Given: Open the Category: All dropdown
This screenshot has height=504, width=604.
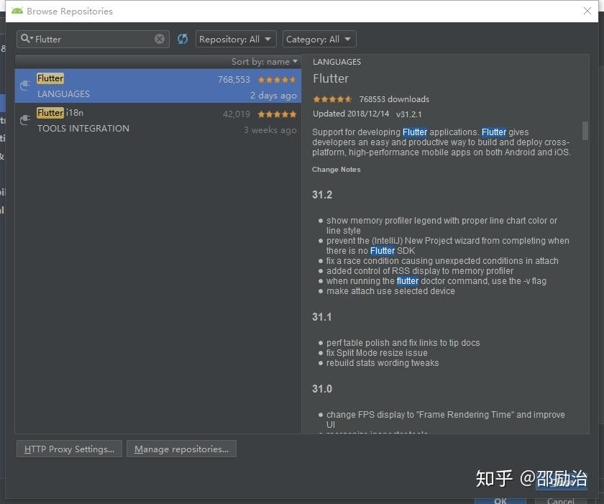Looking at the screenshot, I should 319,39.
